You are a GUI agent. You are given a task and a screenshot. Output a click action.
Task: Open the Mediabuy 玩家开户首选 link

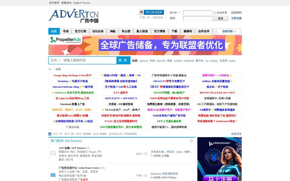[x=72, y=81]
